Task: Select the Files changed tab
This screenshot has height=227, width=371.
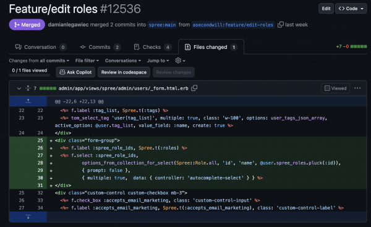Action: point(211,47)
